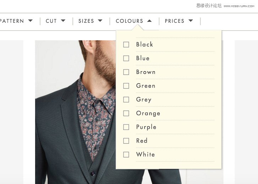Open the Sizes dropdown arrow
258x184 pixels.
[100, 21]
